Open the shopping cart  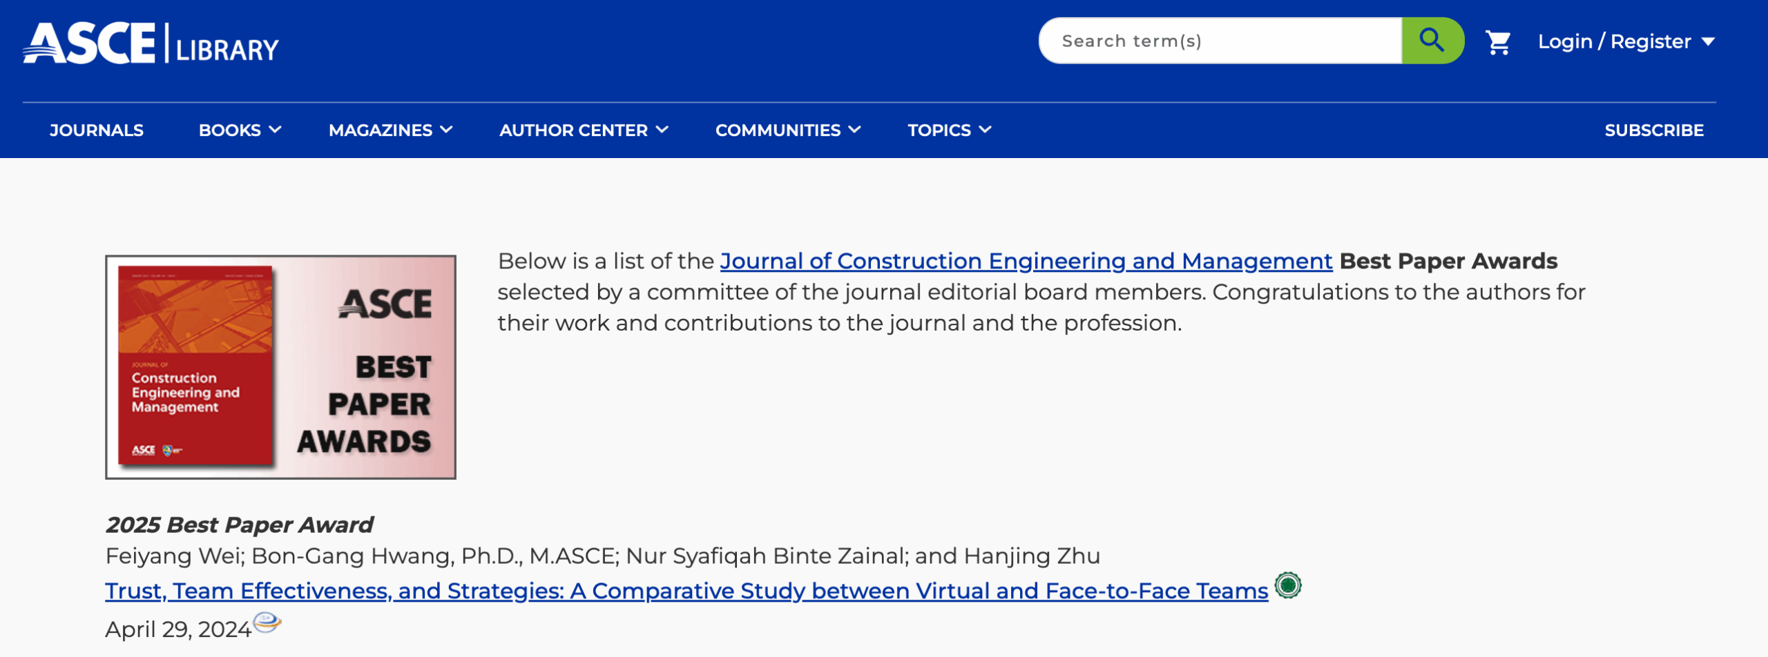pyautogui.click(x=1498, y=42)
